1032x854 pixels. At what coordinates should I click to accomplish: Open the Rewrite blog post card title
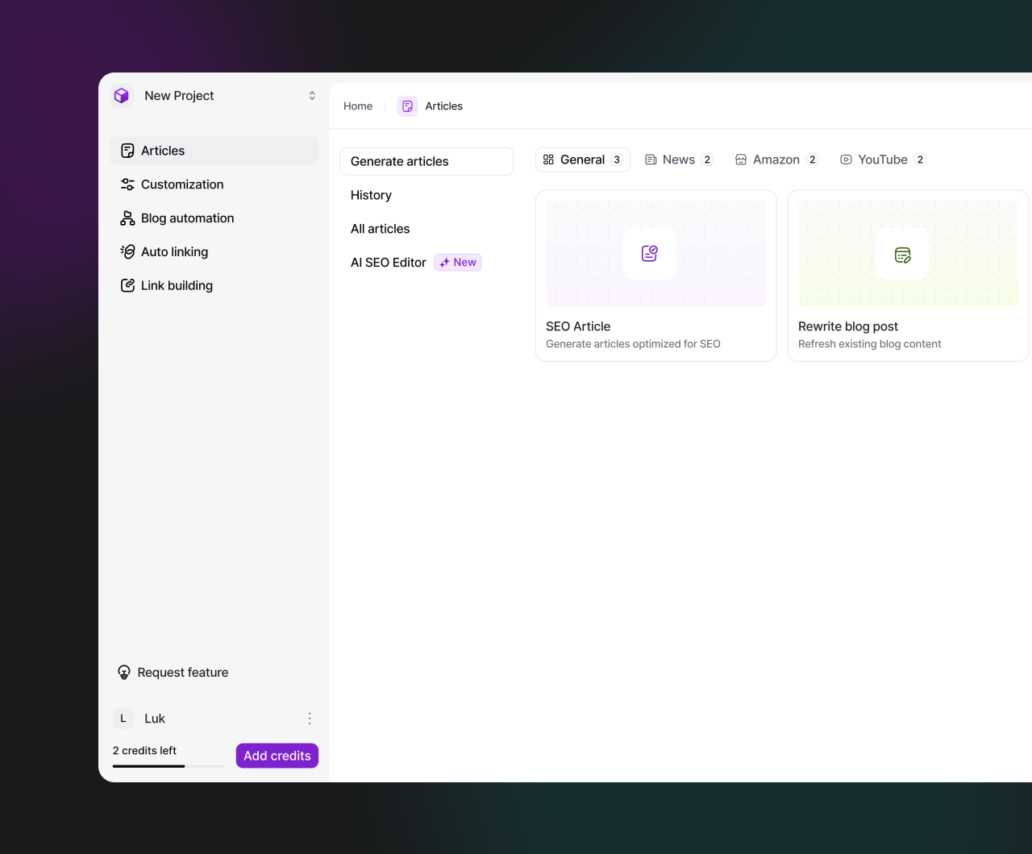tap(848, 326)
